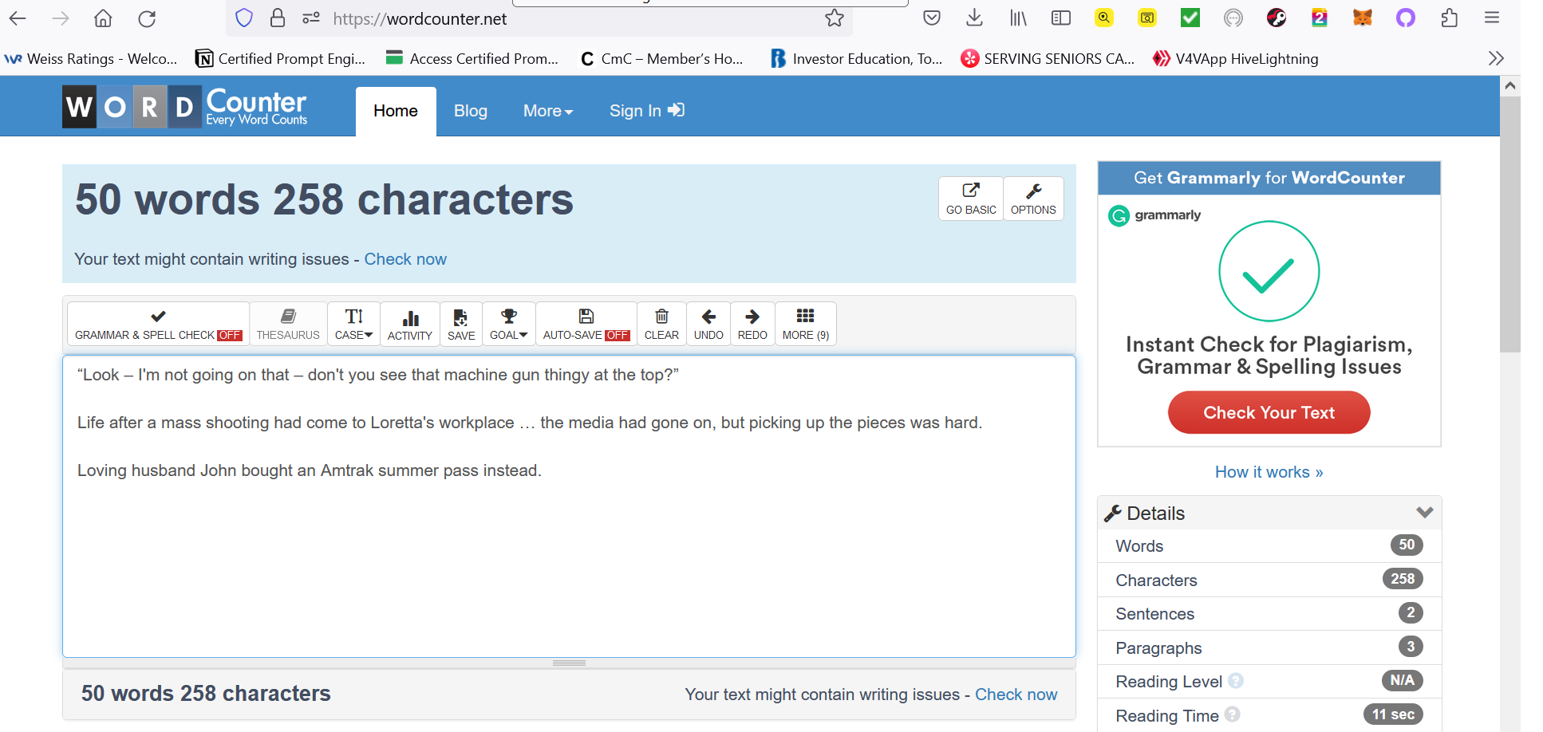The height and width of the screenshot is (732, 1543).
Task: Click the UNDO arrow
Action: pos(708,324)
